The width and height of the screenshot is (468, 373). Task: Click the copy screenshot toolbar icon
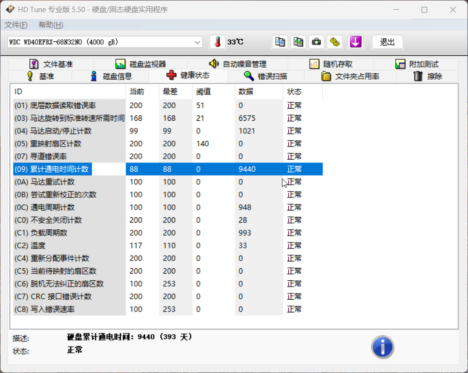pyautogui.click(x=298, y=42)
